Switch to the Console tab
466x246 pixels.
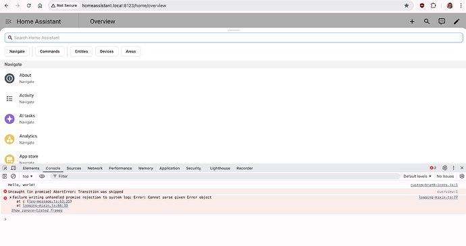53,168
